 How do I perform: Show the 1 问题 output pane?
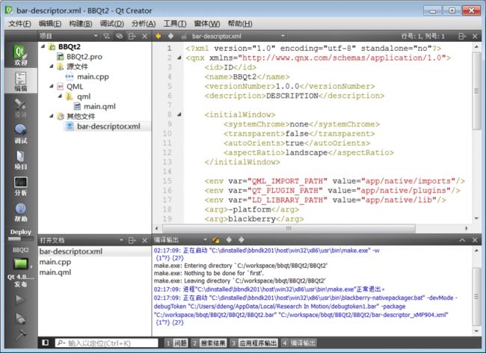pos(176,343)
